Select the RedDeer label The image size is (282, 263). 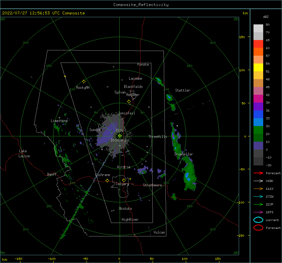tap(133, 95)
